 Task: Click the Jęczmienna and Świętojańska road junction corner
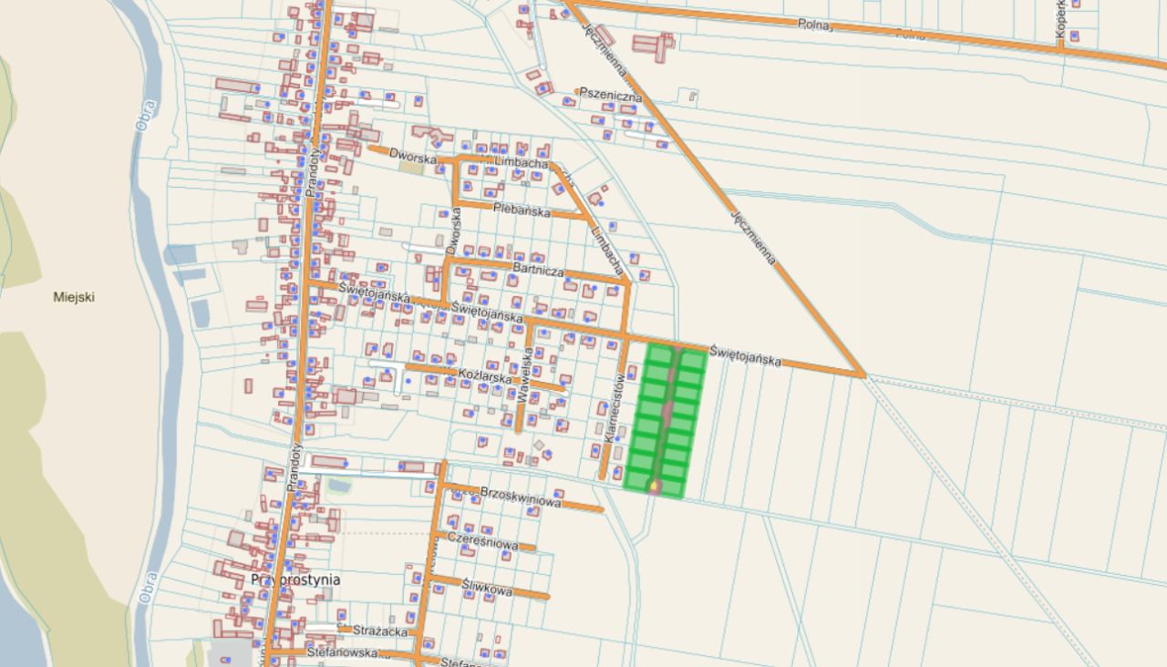pos(861,374)
